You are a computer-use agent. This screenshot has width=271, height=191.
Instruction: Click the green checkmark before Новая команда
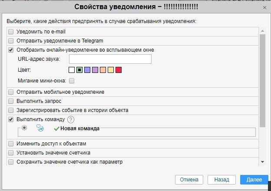[x=56, y=128]
